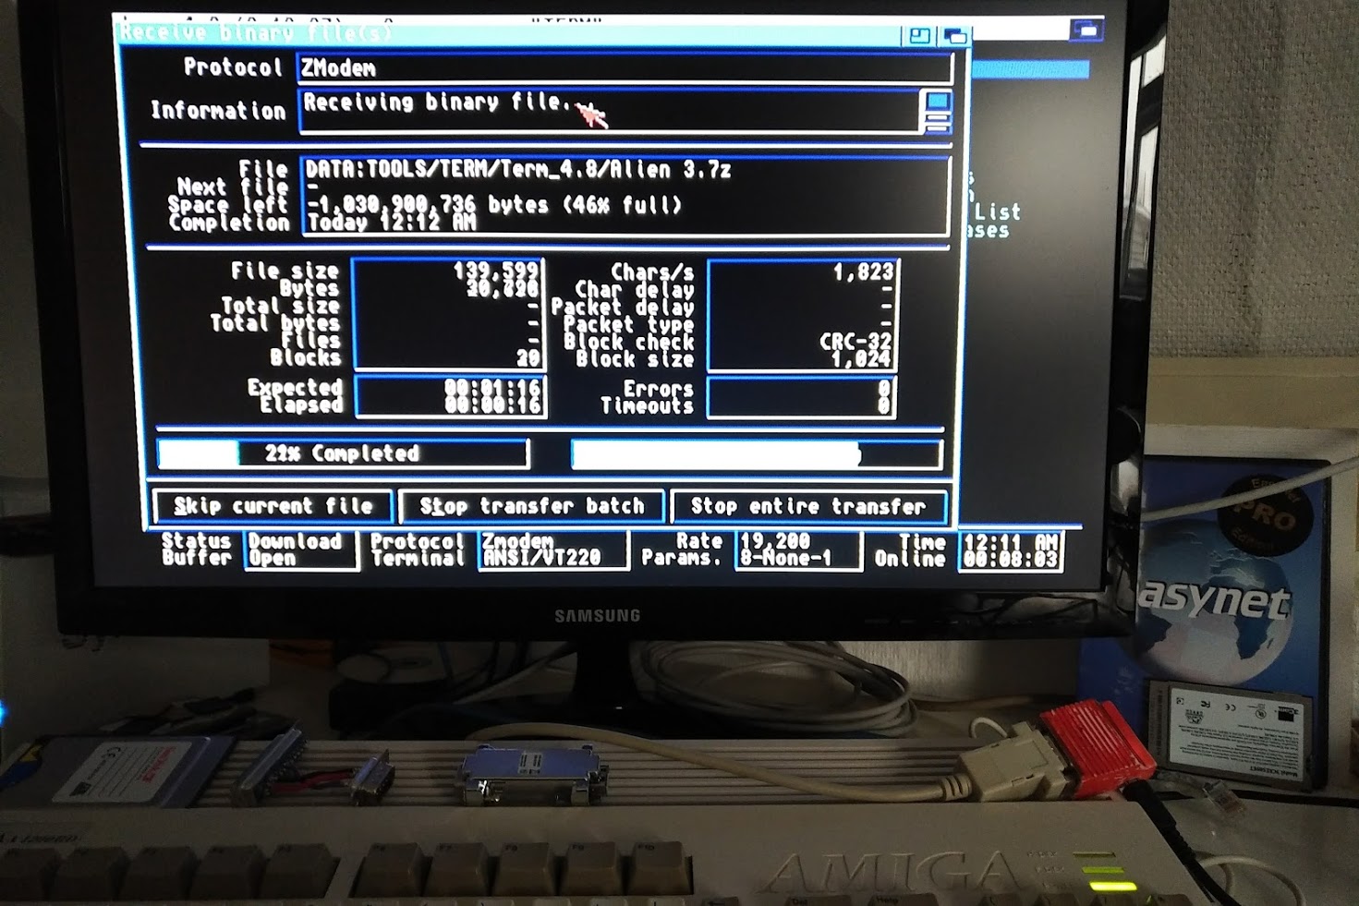
Task: Click the completion time 'Today 12:12 AM'
Action: click(392, 223)
